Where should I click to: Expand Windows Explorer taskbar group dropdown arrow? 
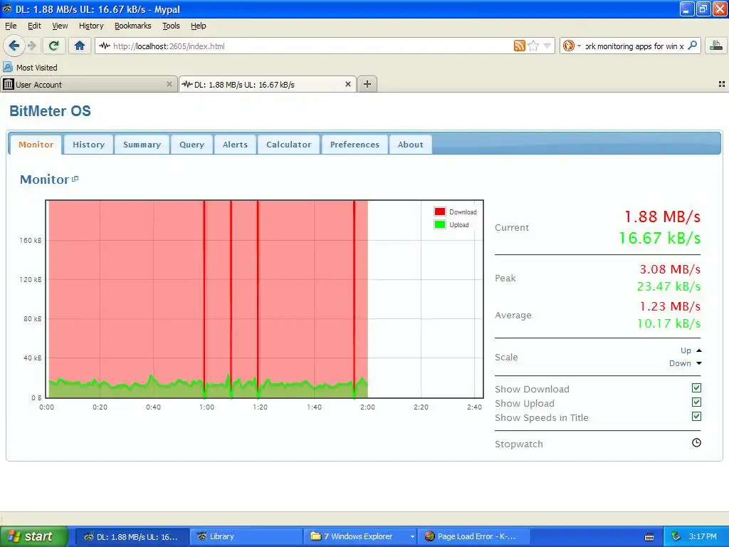[412, 537]
